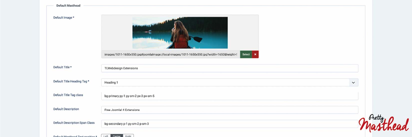Open the Default Title Heading Tag dropdown
Image resolution: width=412 pixels, height=137 pixels.
click(x=225, y=82)
